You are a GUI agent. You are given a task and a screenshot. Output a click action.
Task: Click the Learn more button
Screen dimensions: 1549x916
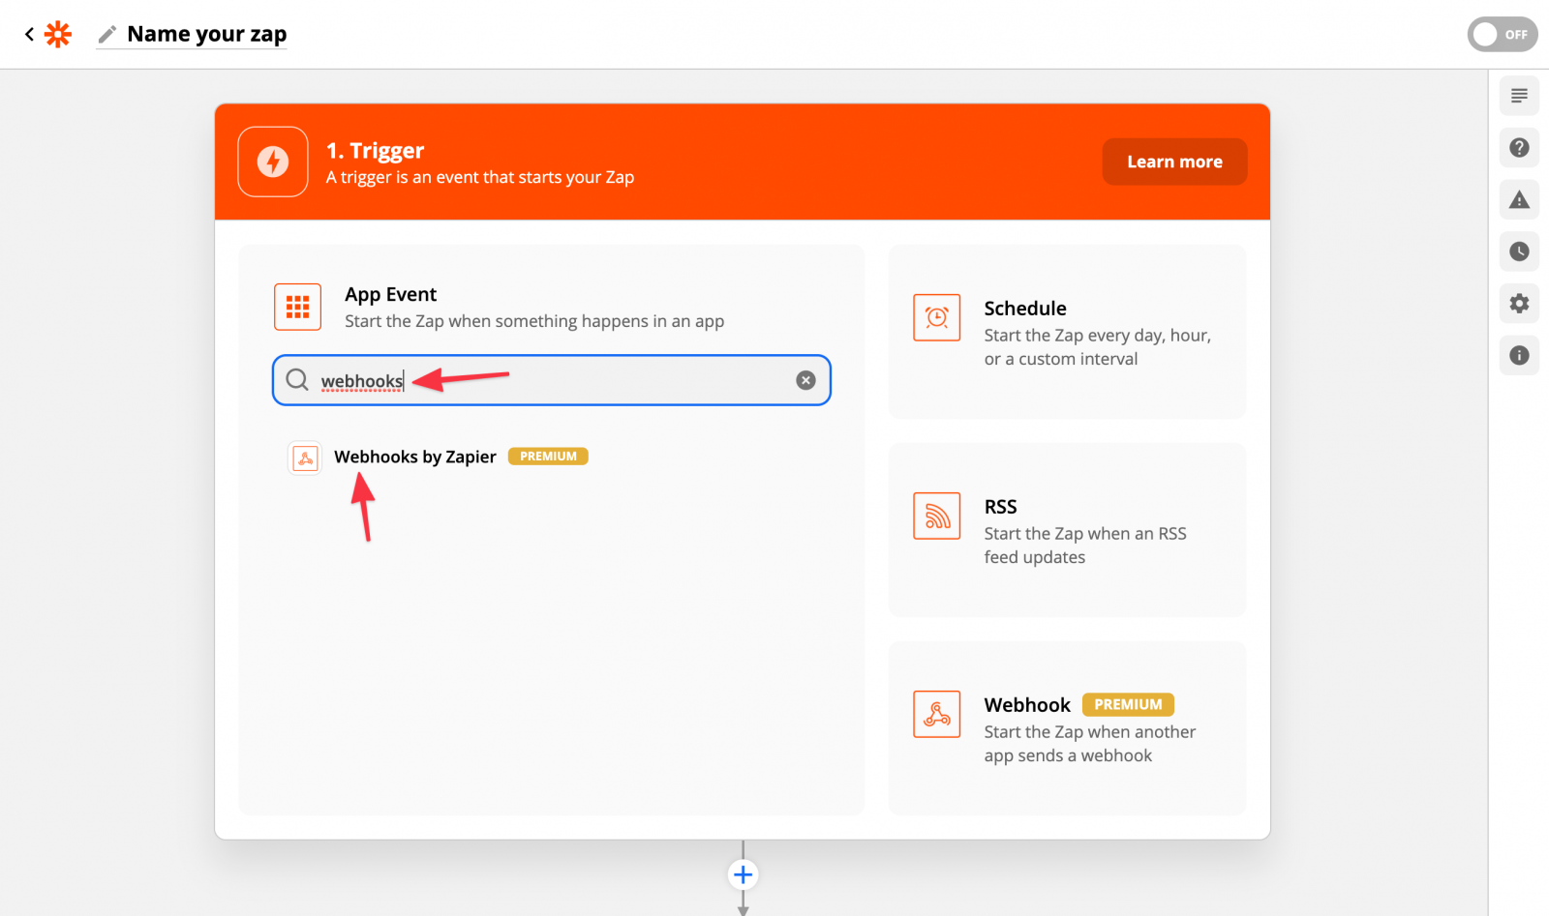[1174, 162]
